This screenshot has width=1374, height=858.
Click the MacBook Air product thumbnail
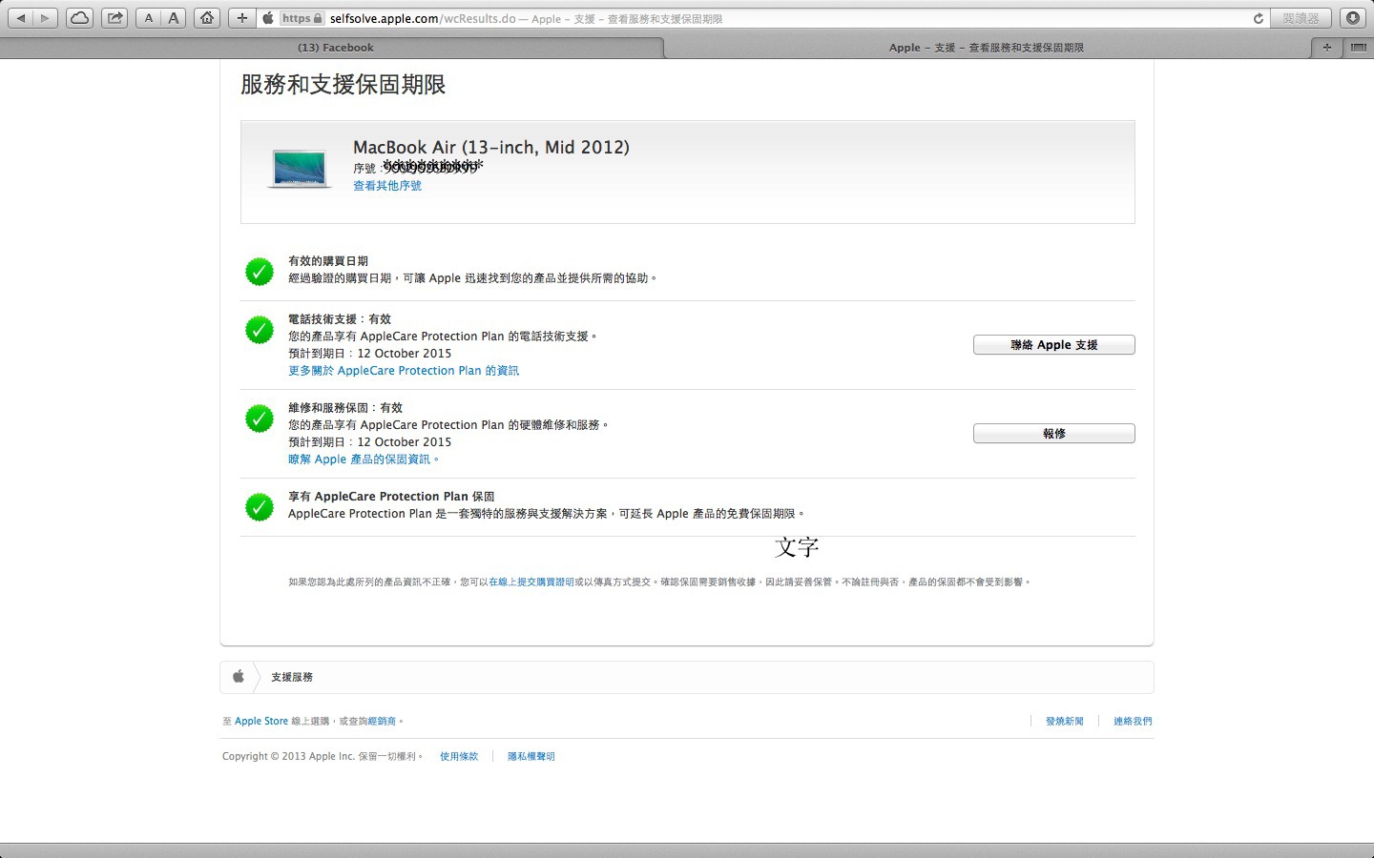(x=299, y=169)
